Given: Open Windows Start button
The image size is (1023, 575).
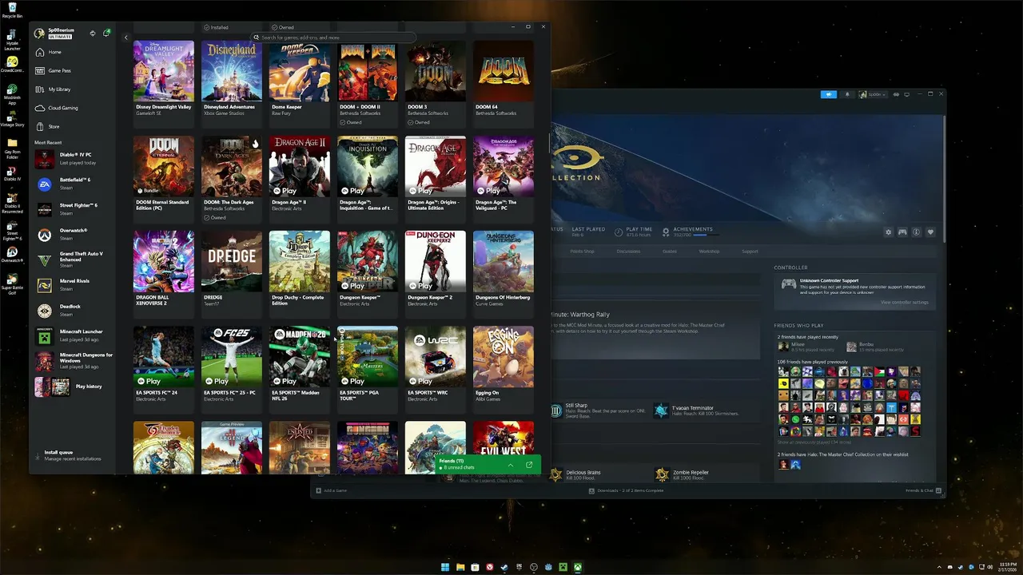Looking at the screenshot, I should click(445, 567).
